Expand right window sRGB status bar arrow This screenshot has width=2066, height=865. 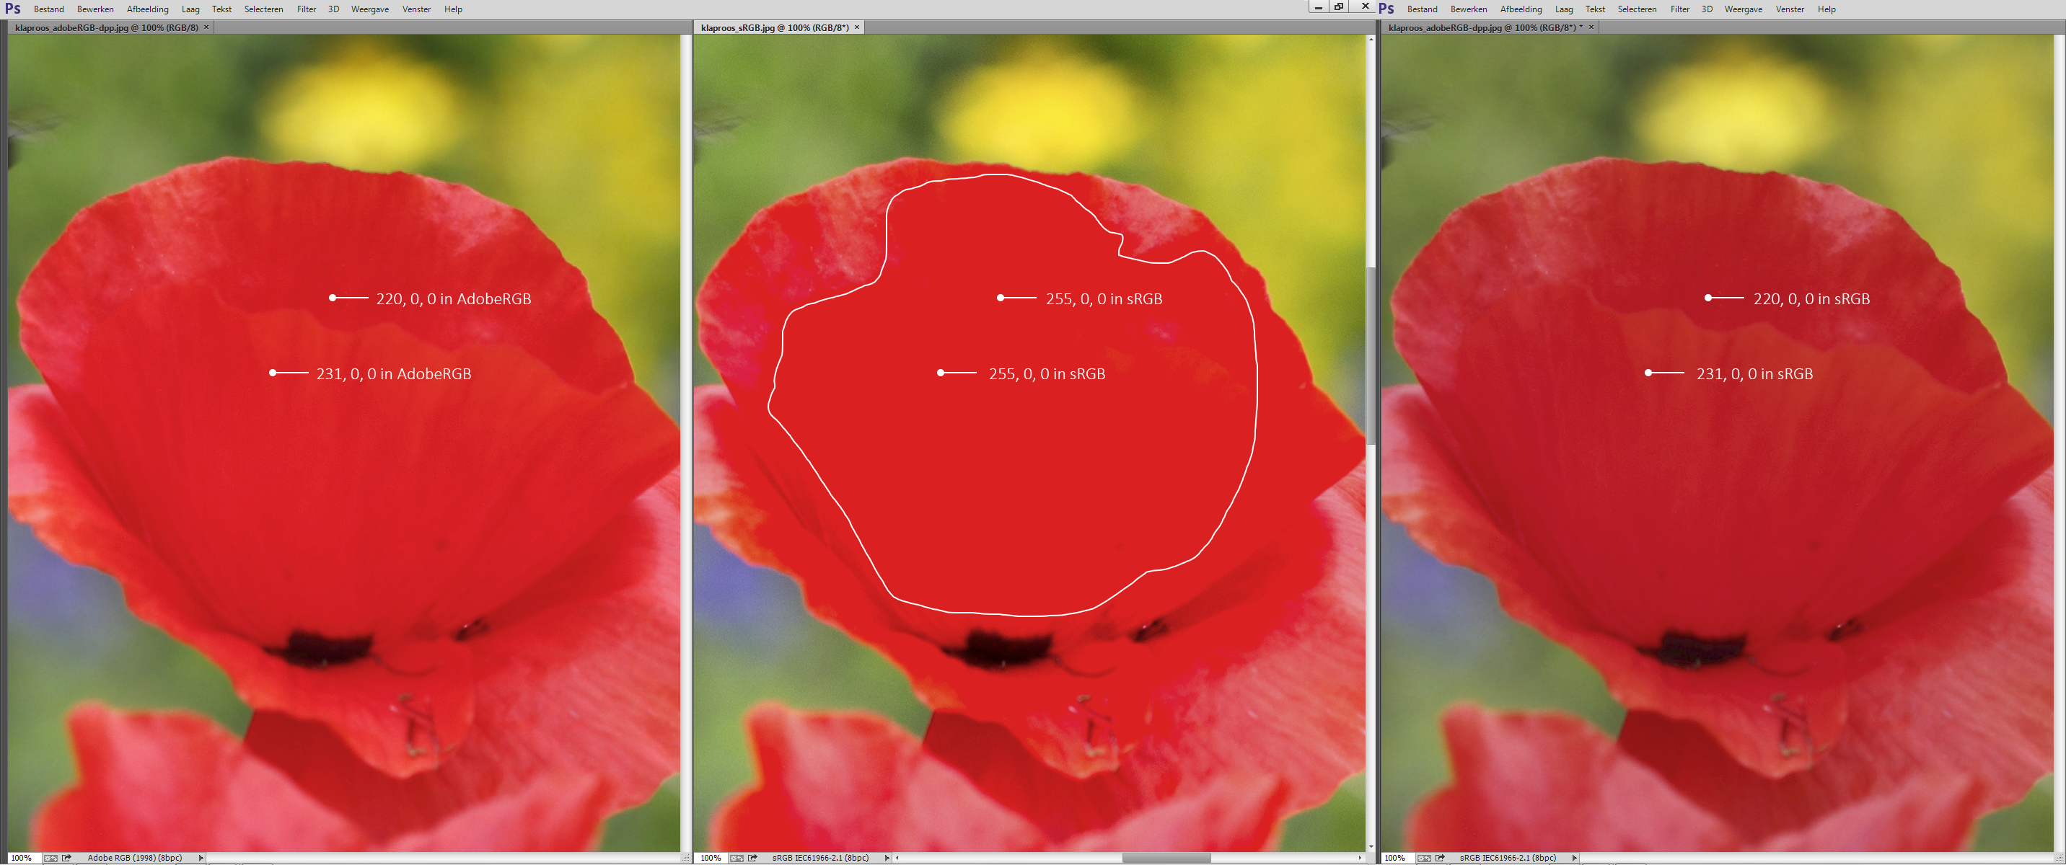coord(1574,858)
